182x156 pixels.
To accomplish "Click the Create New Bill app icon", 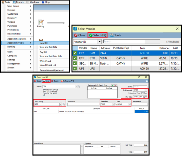I will tap(35, 77).
